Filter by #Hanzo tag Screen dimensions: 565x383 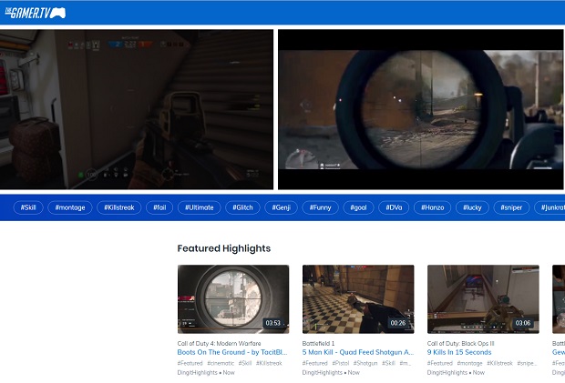pos(432,207)
